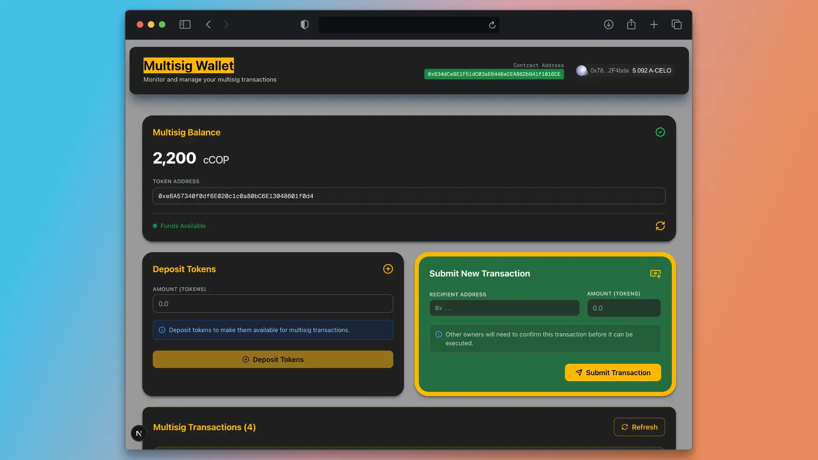Click the contract address chip 0x634dCe9E1F51dC03a...
Viewport: 818px width, 460px height.
(494, 74)
